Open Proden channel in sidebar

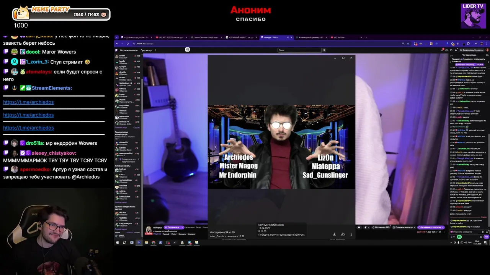tap(128, 100)
